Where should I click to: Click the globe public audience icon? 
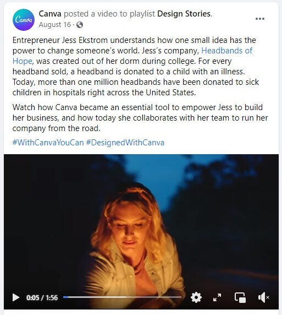[x=80, y=25]
